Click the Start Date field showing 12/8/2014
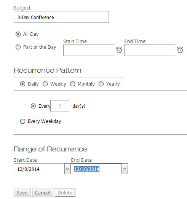The height and width of the screenshot is (199, 187). click(39, 169)
